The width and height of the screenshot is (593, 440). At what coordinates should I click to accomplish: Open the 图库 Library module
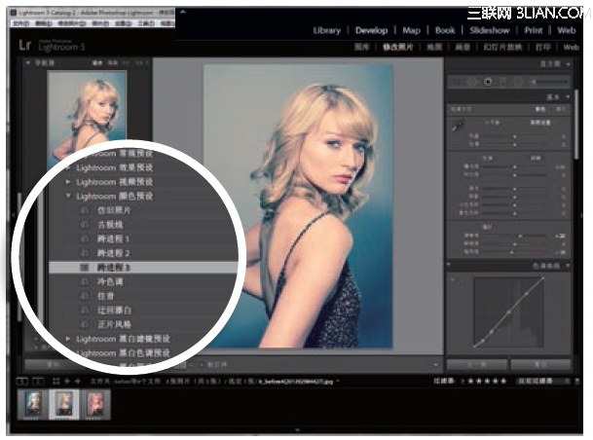pos(362,47)
